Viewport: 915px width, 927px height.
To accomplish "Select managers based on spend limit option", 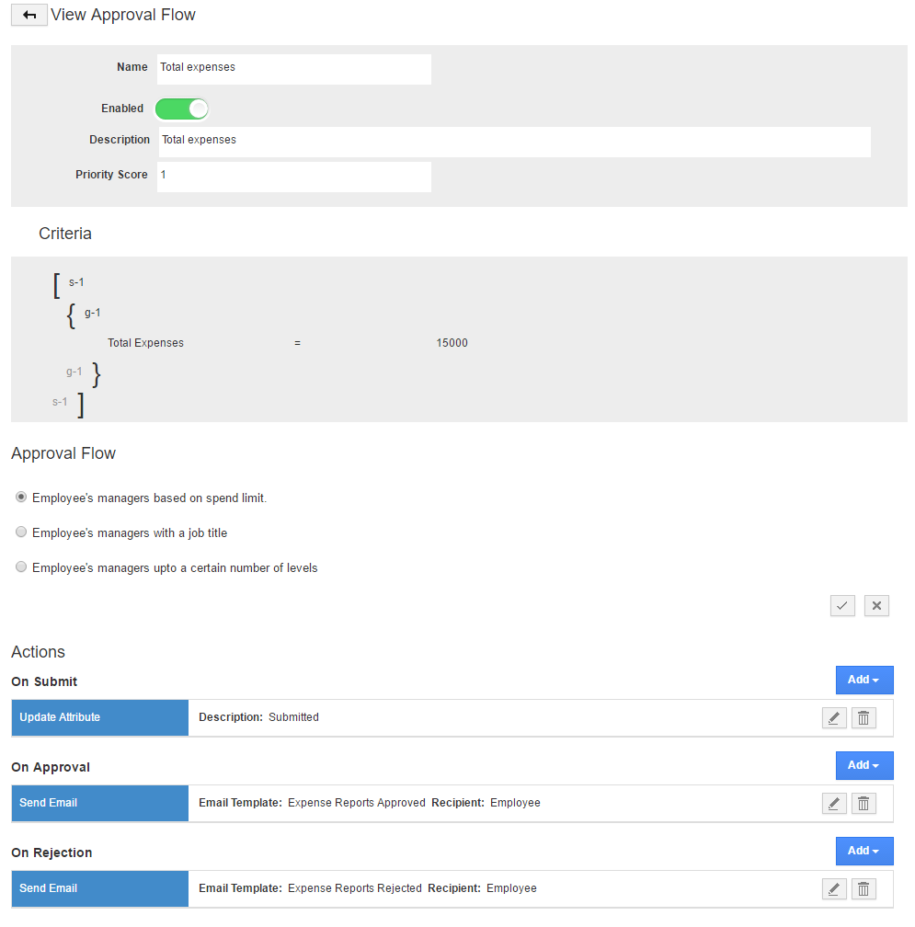I will (21, 498).
